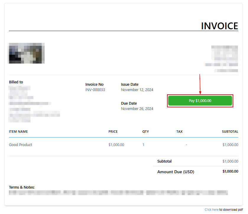The height and width of the screenshot is (214, 248).
Task: Click the 'Subtotal' summary label
Action: pos(164,161)
